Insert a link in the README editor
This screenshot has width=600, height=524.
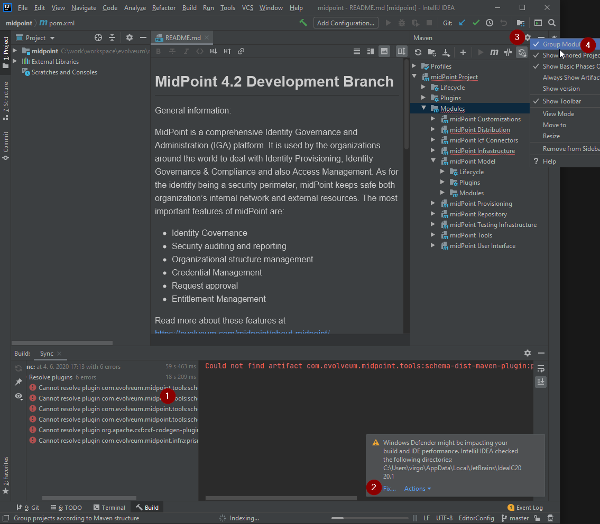click(241, 52)
